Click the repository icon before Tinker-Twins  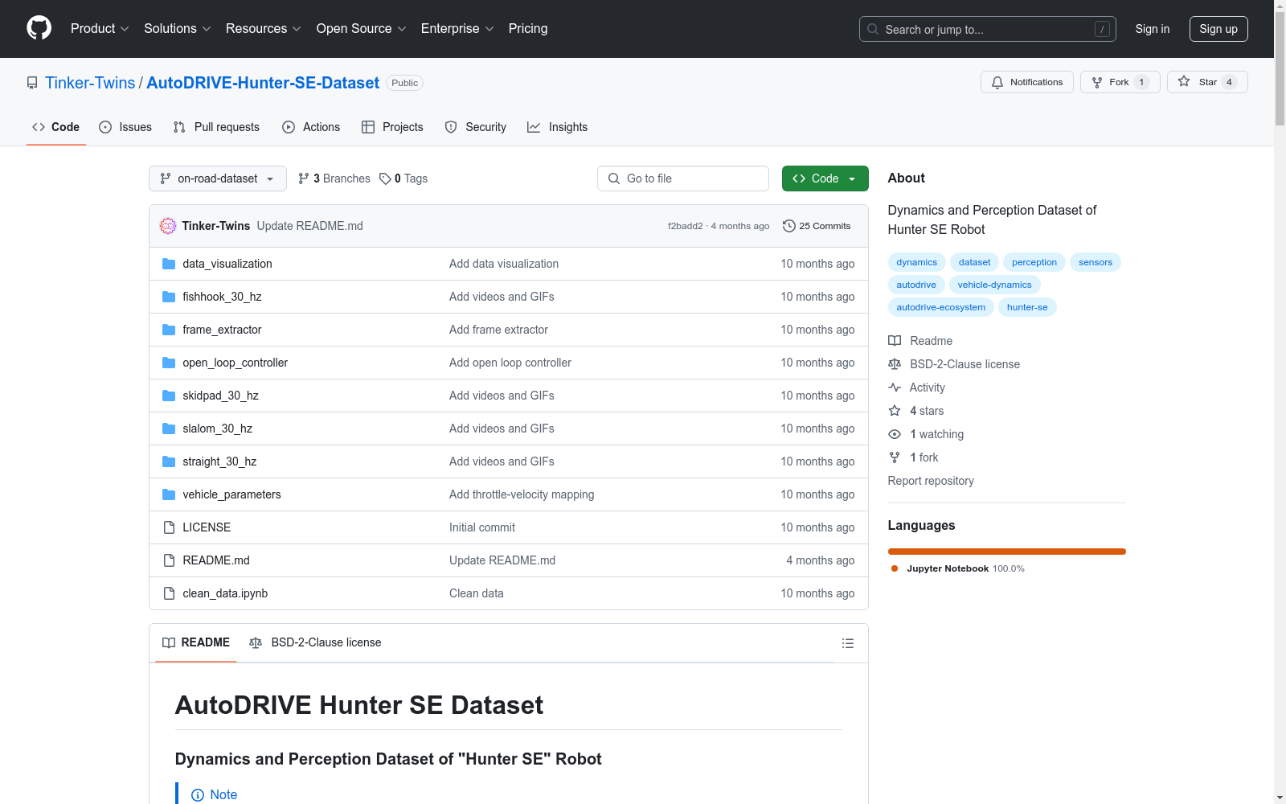(32, 83)
